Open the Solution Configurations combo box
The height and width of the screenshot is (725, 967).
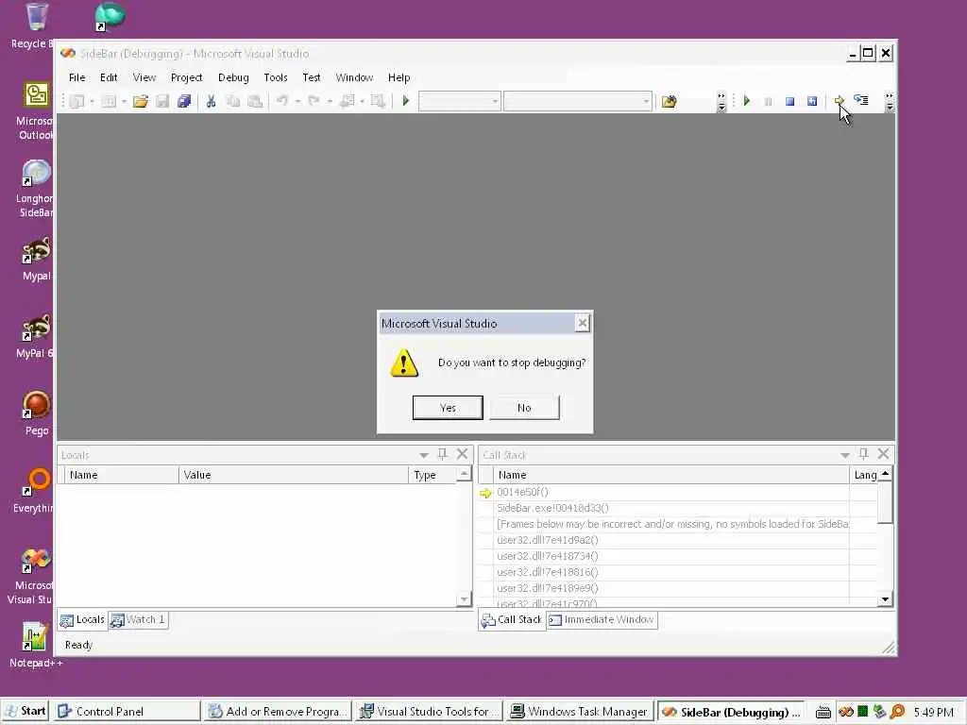click(460, 101)
